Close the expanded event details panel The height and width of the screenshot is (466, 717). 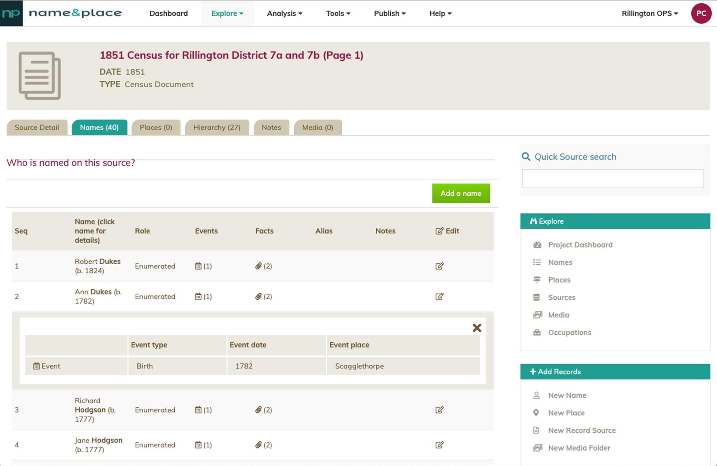click(477, 328)
